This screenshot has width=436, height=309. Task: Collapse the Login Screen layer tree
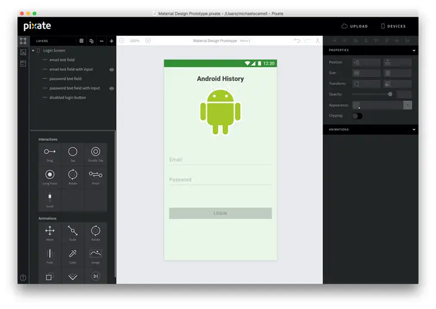point(33,51)
